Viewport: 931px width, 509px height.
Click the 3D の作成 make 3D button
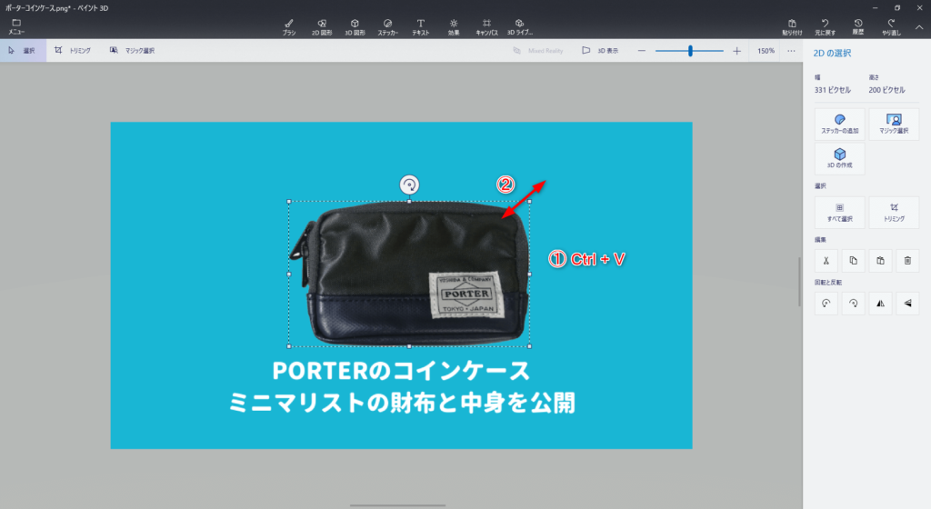tap(839, 158)
